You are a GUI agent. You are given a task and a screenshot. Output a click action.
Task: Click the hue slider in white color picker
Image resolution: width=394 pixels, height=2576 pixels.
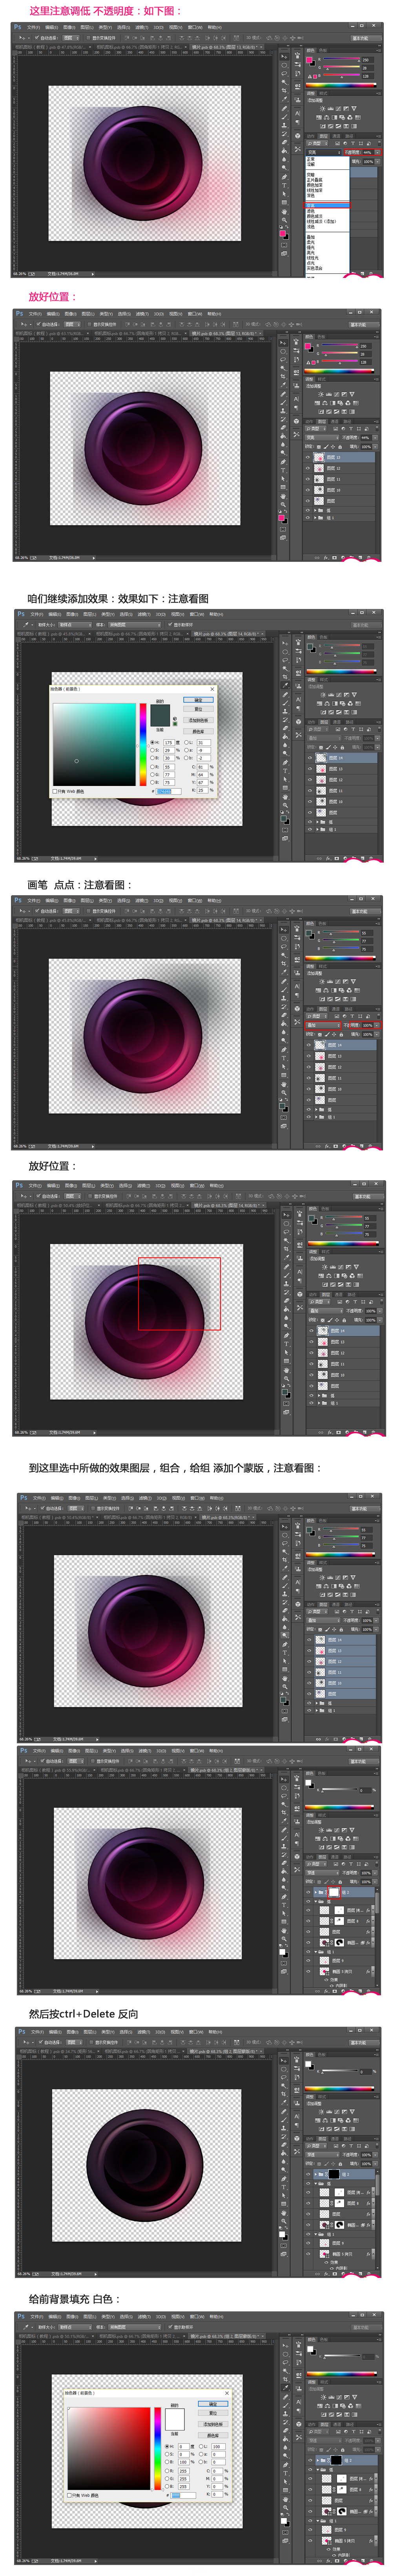(x=158, y=2449)
